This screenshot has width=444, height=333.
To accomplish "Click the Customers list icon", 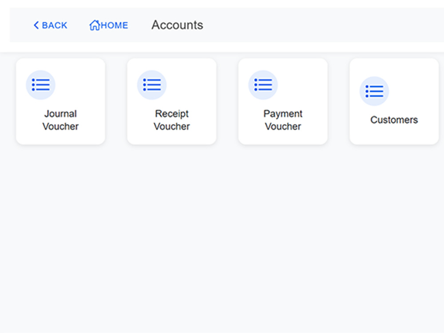I will (374, 91).
